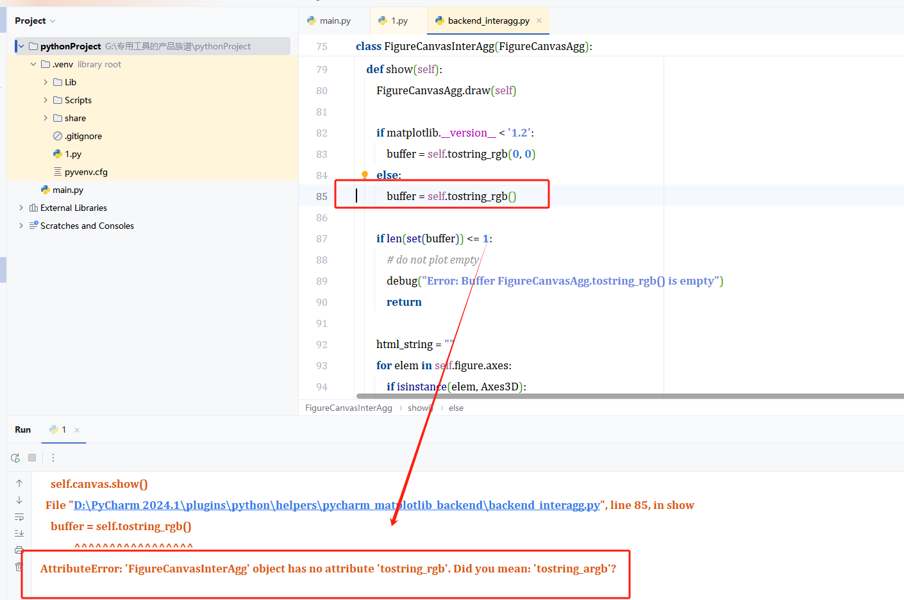This screenshot has width=904, height=600.
Task: Jump up the stacktrace with the up arrow
Action: coord(19,483)
